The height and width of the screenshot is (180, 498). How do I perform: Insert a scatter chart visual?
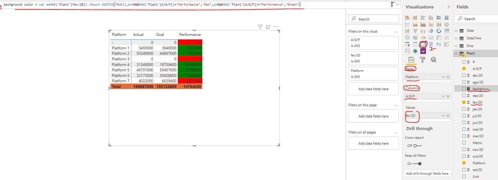click(423, 31)
